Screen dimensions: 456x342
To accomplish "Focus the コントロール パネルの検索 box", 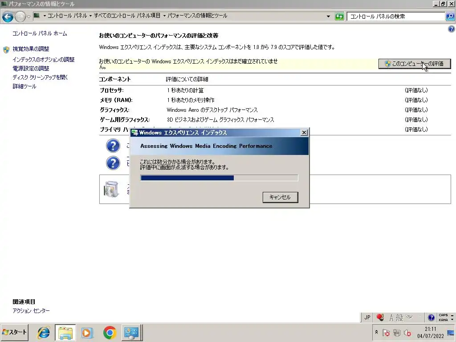I will [396, 16].
